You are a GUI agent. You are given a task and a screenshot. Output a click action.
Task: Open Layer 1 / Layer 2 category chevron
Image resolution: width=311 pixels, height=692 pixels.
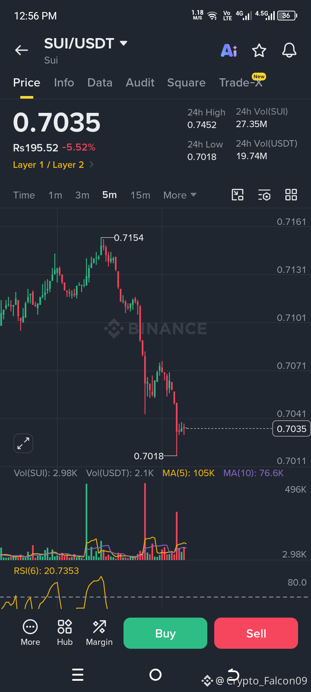click(91, 165)
